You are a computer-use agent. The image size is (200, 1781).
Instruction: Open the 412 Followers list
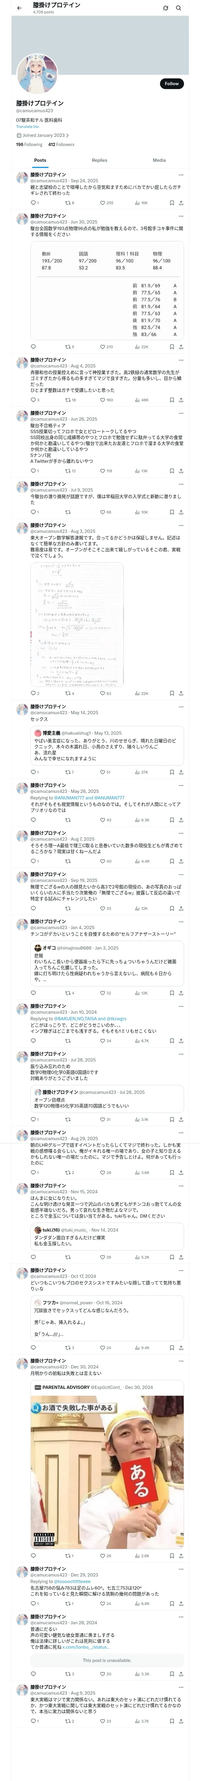(x=61, y=145)
